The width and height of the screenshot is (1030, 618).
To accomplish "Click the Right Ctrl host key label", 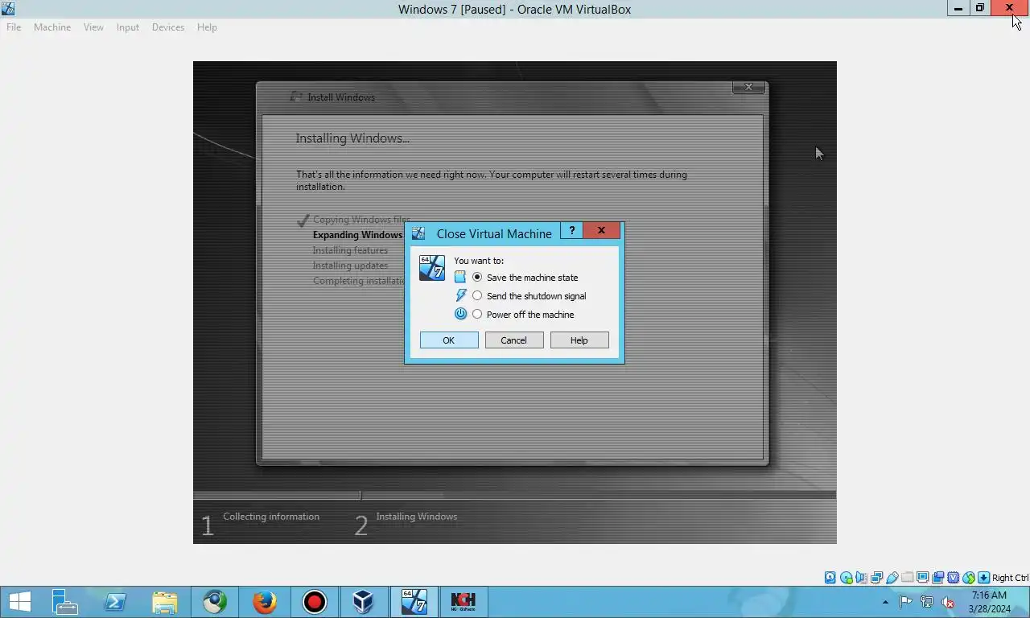I will pos(1010,578).
